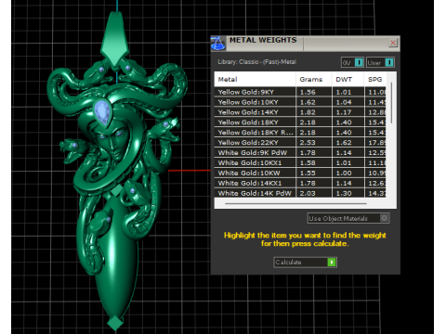Click the DWT column header
Image resolution: width=446 pixels, height=334 pixels.
pos(348,80)
